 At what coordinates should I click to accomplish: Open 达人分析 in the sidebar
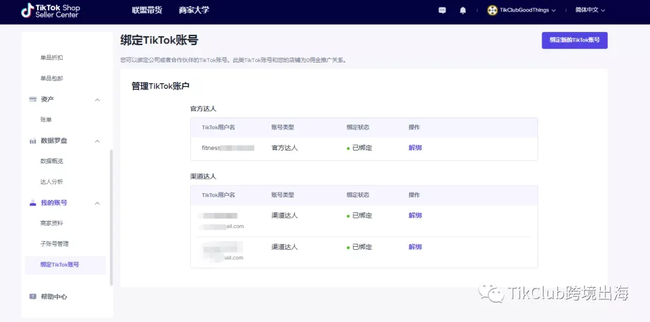click(x=52, y=182)
